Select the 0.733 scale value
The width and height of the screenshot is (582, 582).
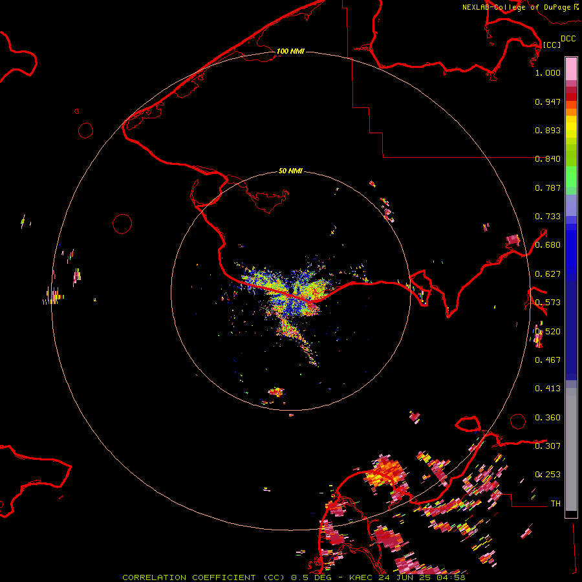coord(548,217)
